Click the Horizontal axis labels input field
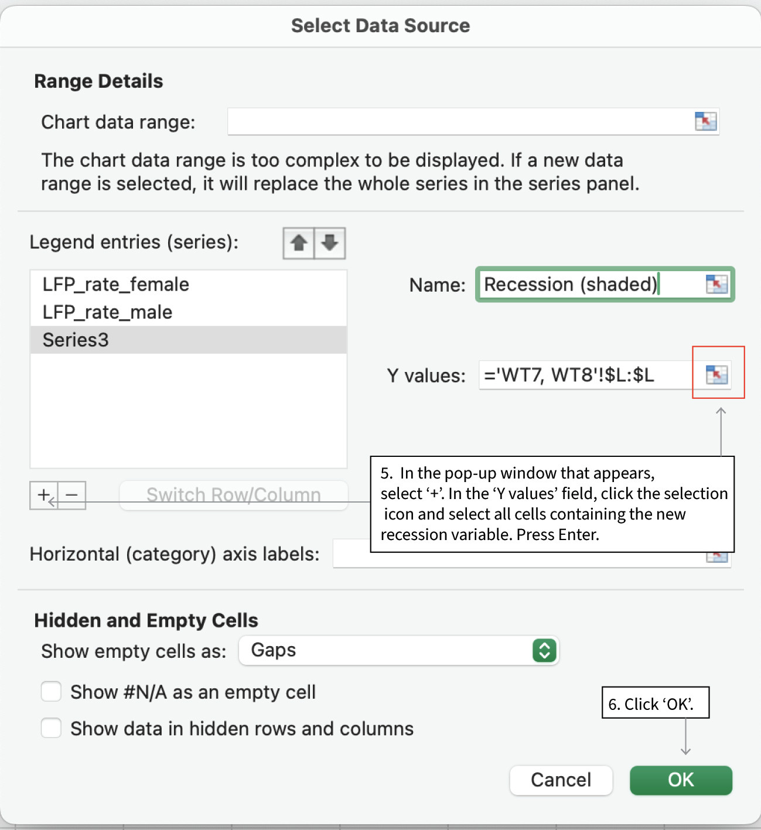761x830 pixels. 352,559
